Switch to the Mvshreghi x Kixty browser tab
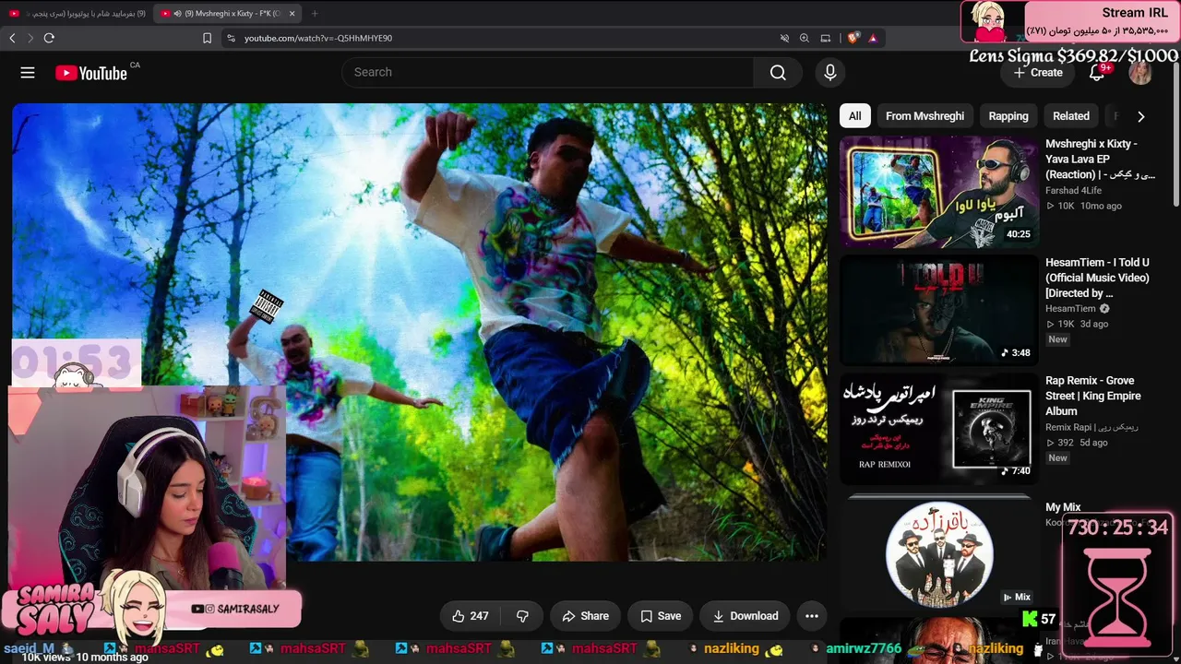The height and width of the screenshot is (664, 1181). tap(229, 14)
